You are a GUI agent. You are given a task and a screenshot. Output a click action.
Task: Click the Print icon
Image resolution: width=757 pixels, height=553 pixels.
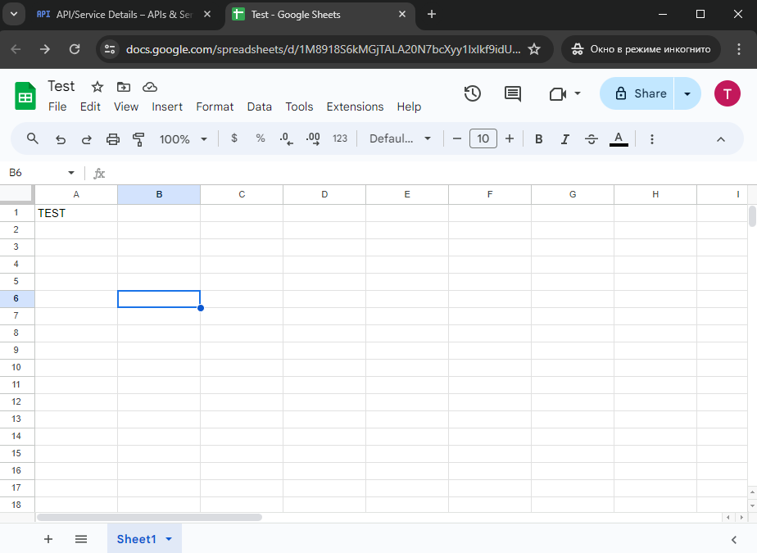(113, 139)
